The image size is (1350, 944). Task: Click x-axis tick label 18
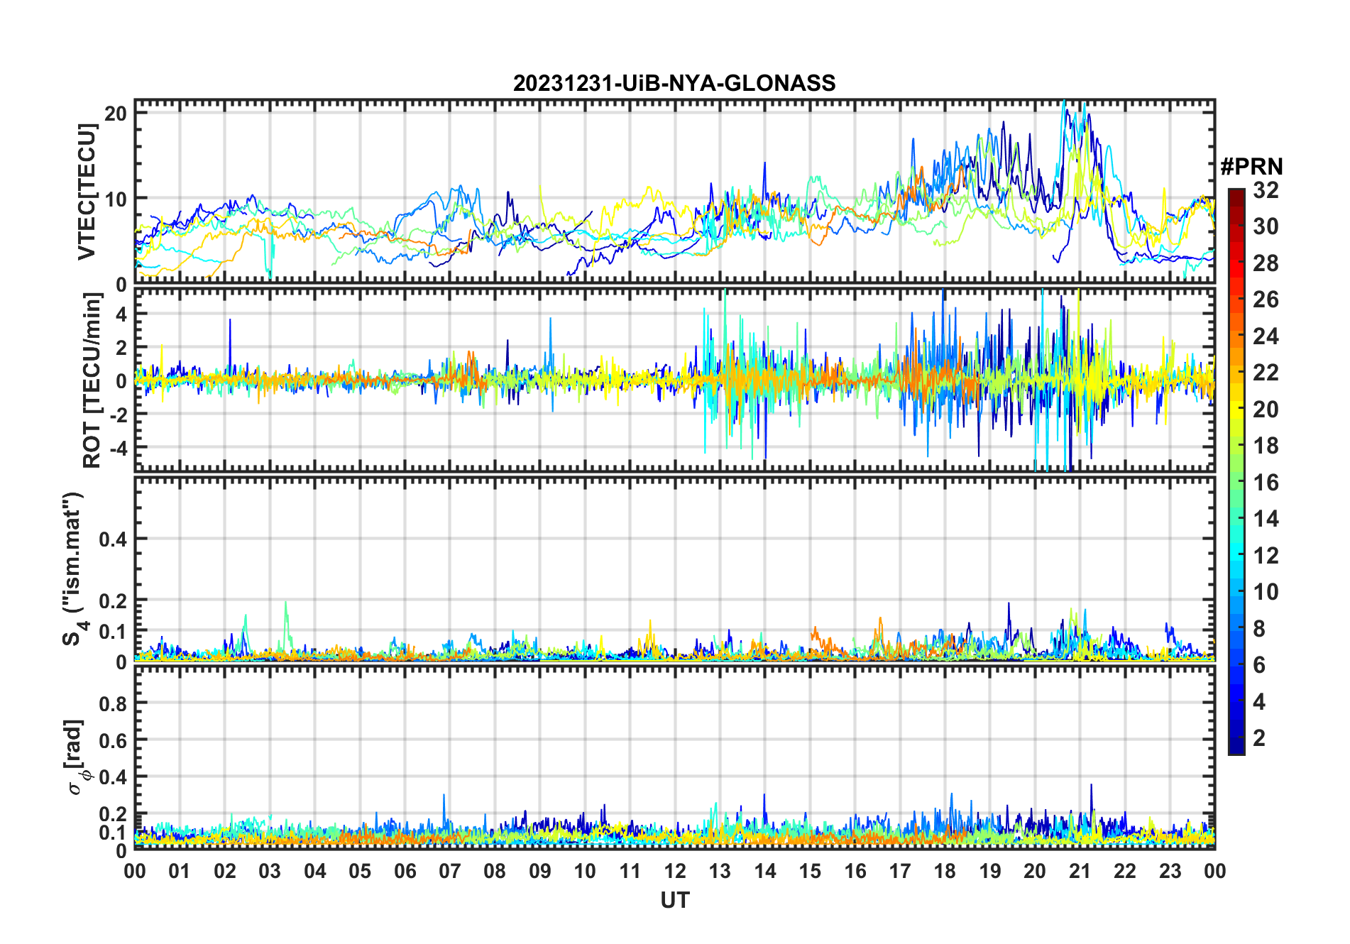pyautogui.click(x=945, y=871)
